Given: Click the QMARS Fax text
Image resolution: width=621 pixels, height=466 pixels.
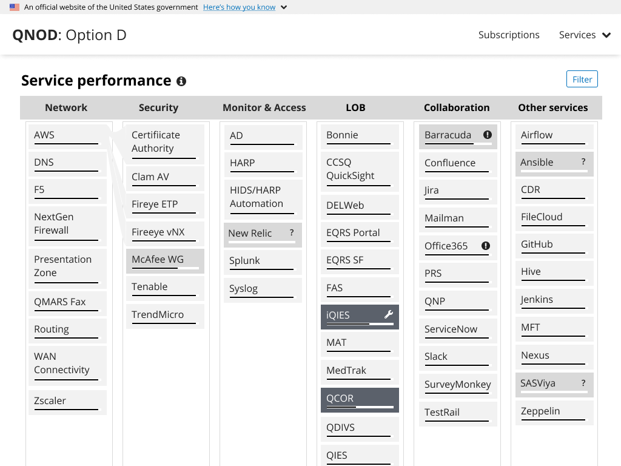Looking at the screenshot, I should pos(60,302).
